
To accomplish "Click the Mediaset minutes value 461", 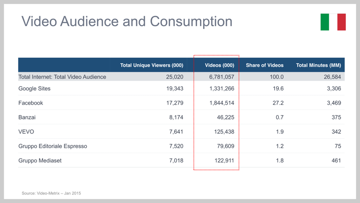I will pos(336,161).
